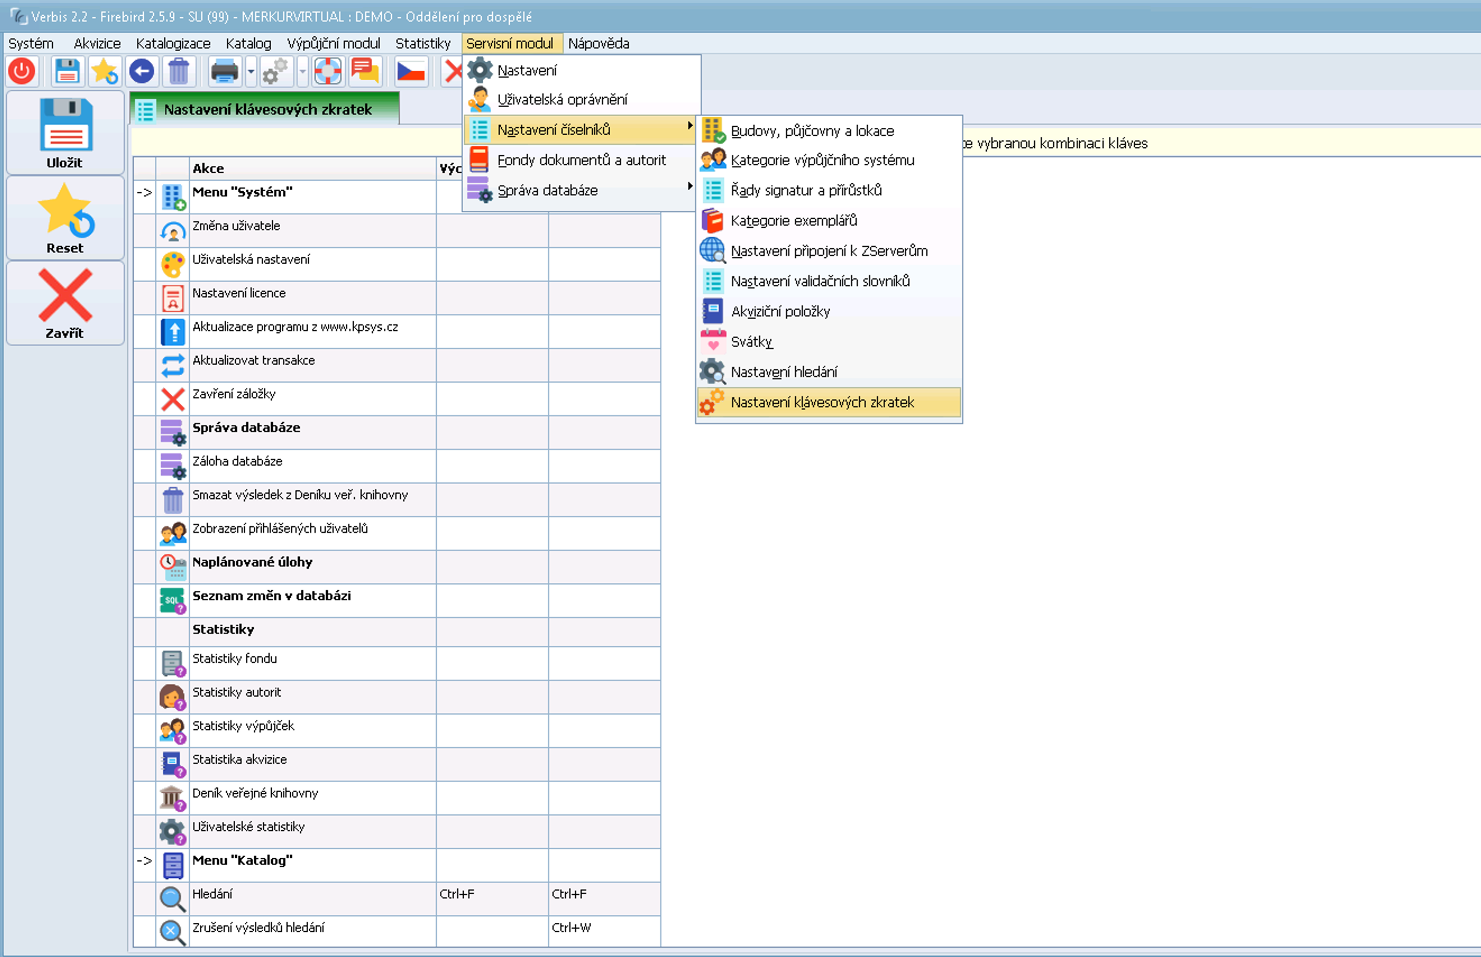Click the chat bubbles icon in the toolbar

coord(365,71)
